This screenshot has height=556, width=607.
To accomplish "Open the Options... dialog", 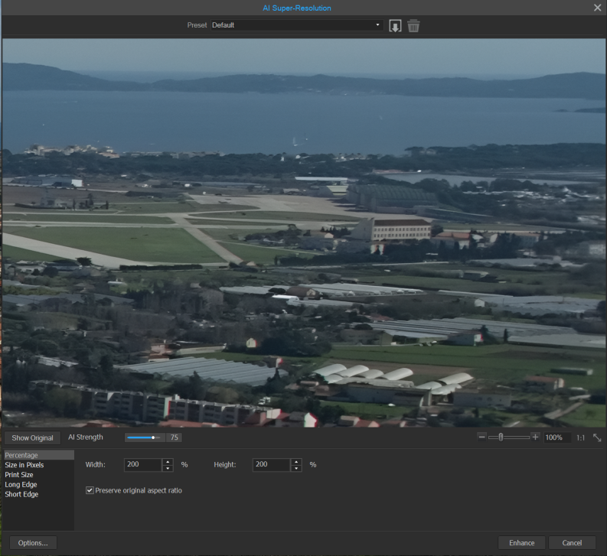I will 34,543.
